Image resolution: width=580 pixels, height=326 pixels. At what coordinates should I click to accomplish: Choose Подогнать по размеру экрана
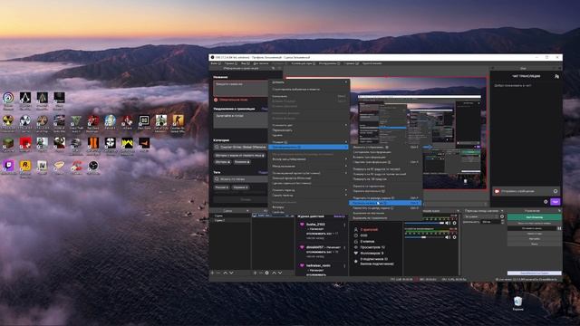pyautogui.click(x=384, y=197)
